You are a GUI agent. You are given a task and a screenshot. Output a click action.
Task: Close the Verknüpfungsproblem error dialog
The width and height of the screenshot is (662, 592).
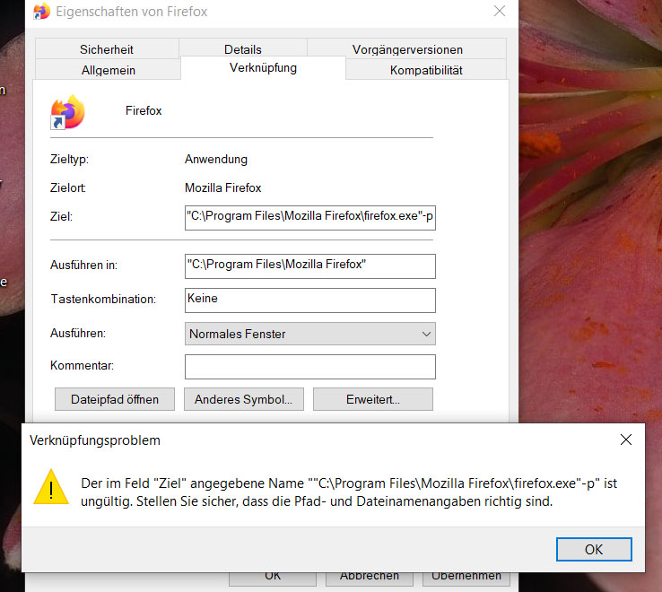pos(626,440)
